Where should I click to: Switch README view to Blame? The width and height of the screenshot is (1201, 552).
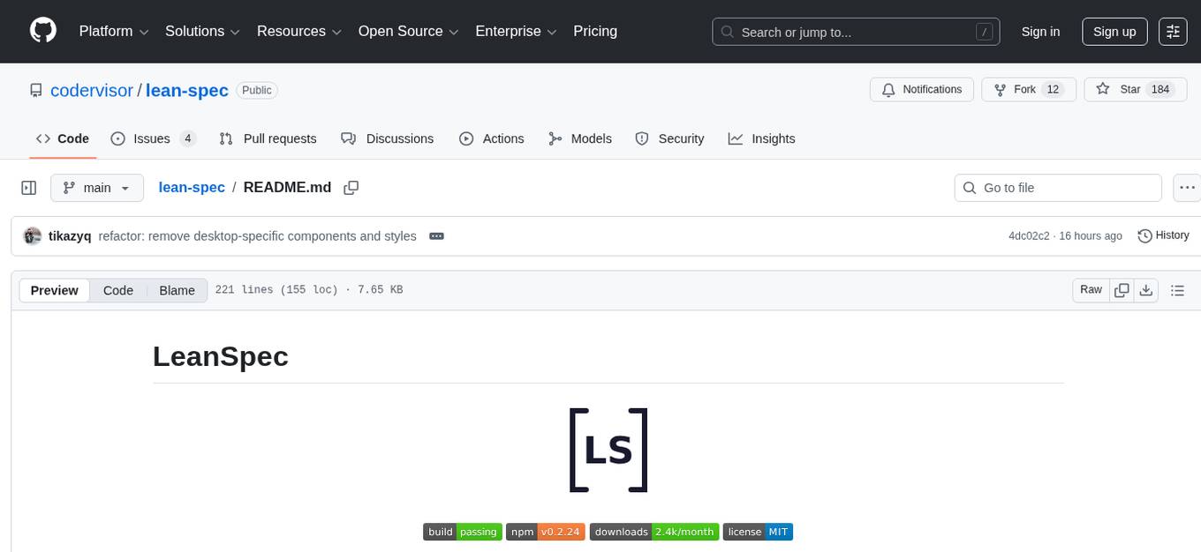point(177,289)
